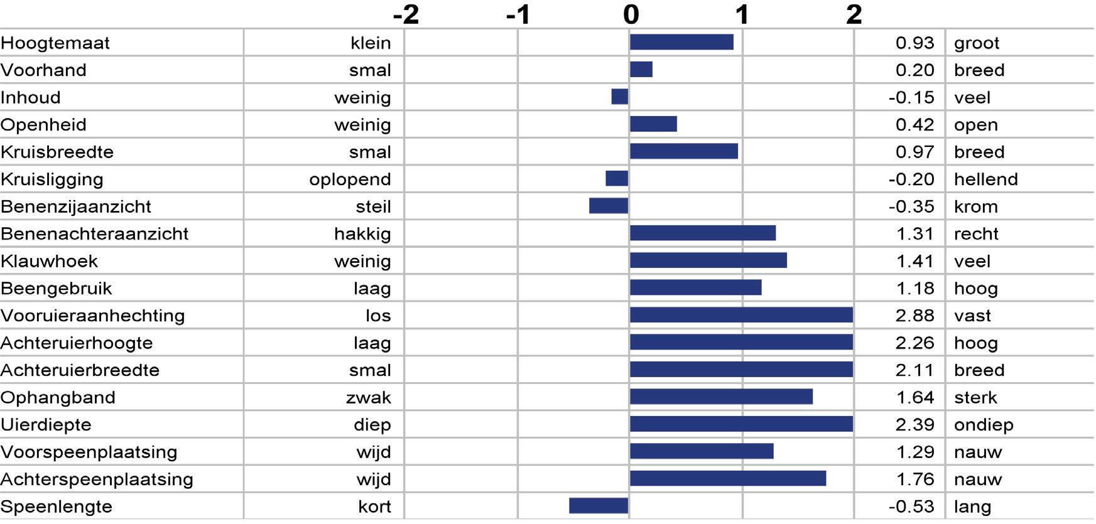Viewport: 1096px width, 524px height.
Task: Select the Achteruierhoogte value 2.26
Action: click(x=914, y=343)
